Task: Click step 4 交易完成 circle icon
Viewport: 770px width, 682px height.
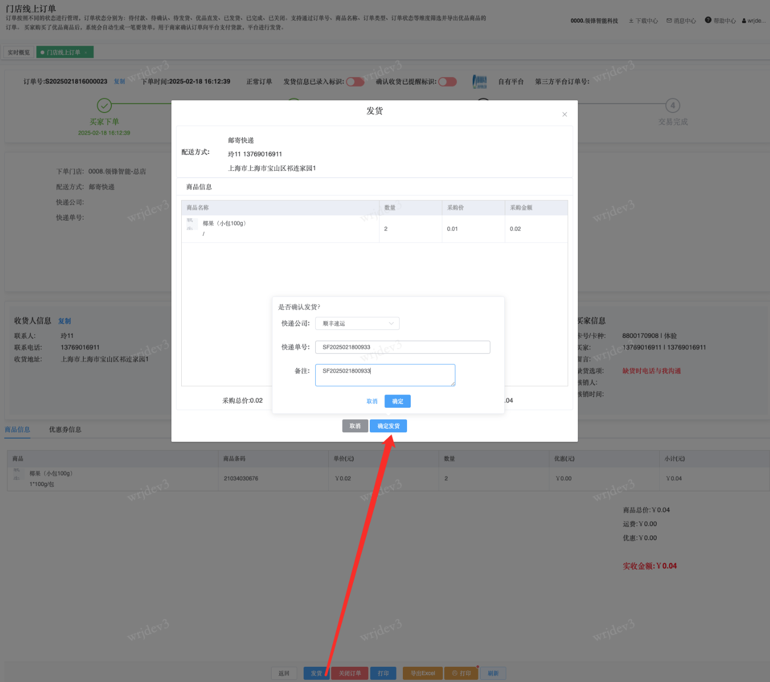Action: 673,106
